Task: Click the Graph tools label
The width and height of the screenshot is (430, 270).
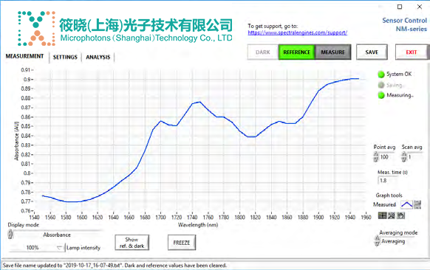Action: coord(389,195)
